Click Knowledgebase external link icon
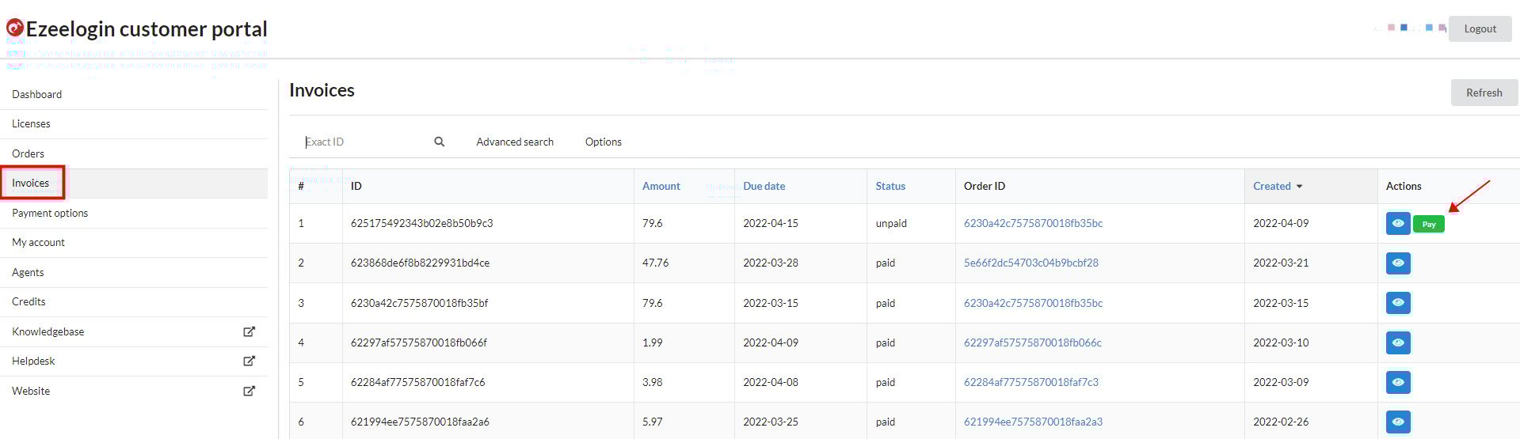 coord(249,331)
